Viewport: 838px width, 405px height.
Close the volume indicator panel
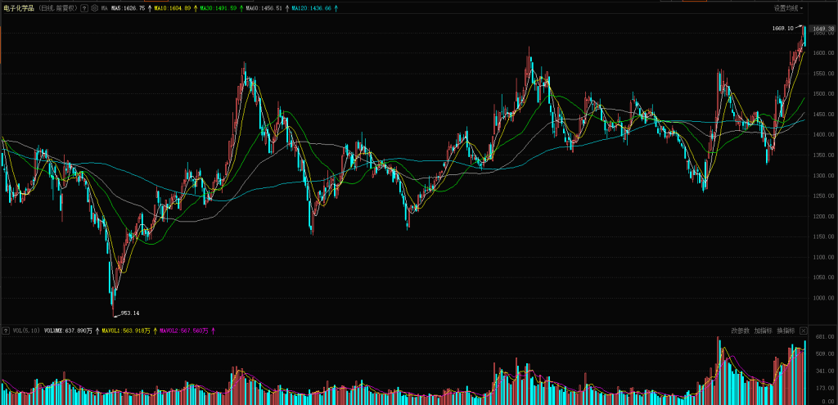click(x=804, y=331)
